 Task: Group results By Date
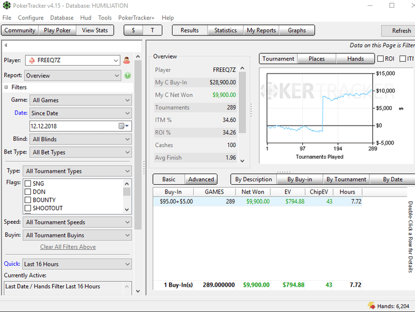(392, 179)
